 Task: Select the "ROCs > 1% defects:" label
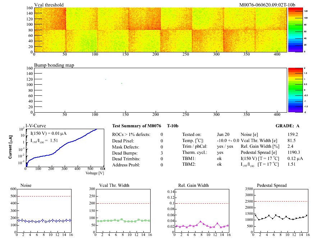tap(131, 134)
